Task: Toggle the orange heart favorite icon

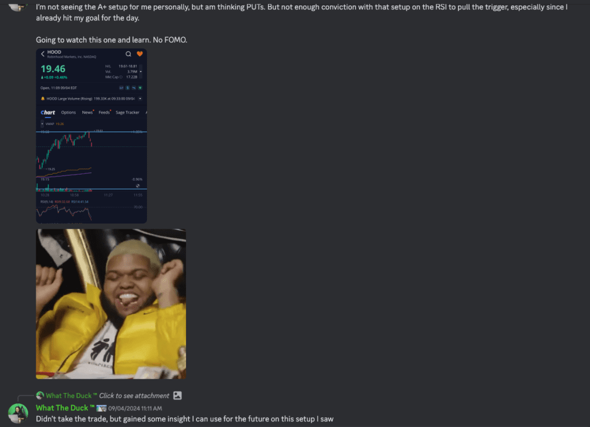Action: click(139, 54)
